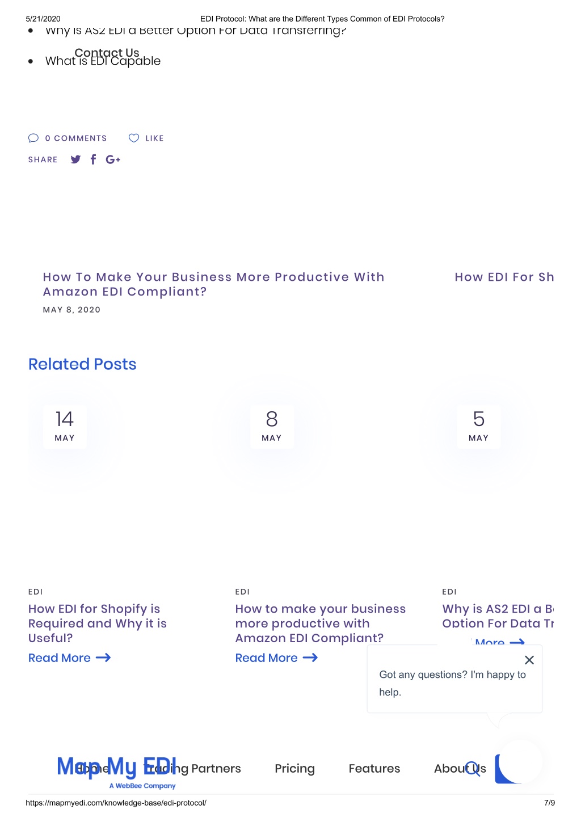Click the heart Like icon
The height and width of the screenshot is (822, 581).
pyautogui.click(x=134, y=138)
